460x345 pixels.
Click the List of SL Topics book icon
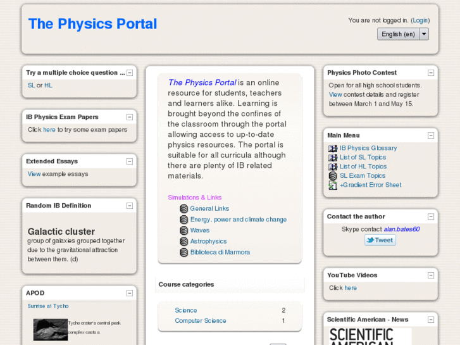tap(333, 158)
